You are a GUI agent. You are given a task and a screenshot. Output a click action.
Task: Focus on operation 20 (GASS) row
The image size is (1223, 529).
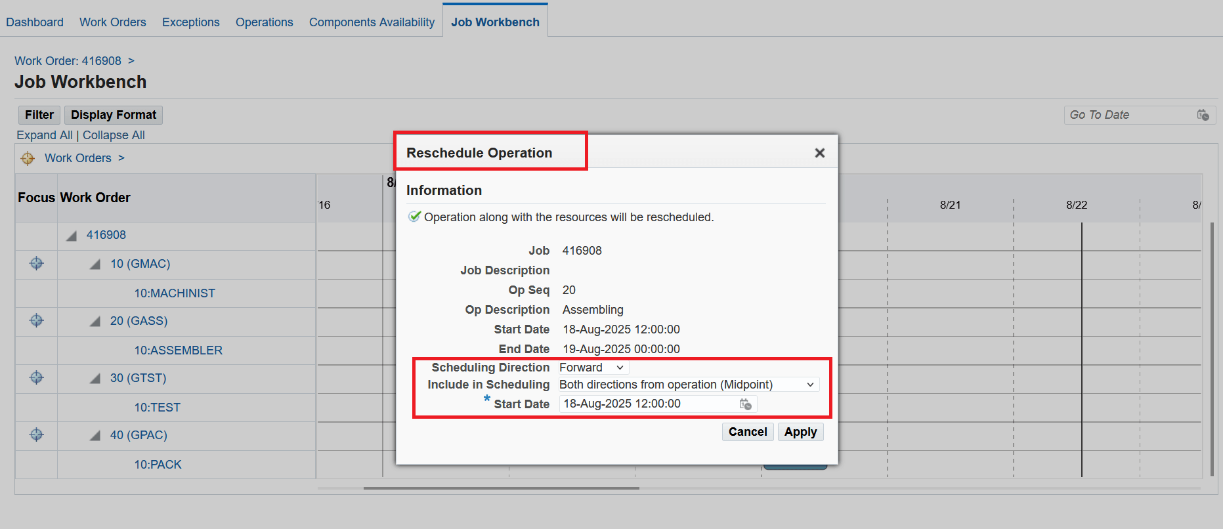tap(37, 321)
